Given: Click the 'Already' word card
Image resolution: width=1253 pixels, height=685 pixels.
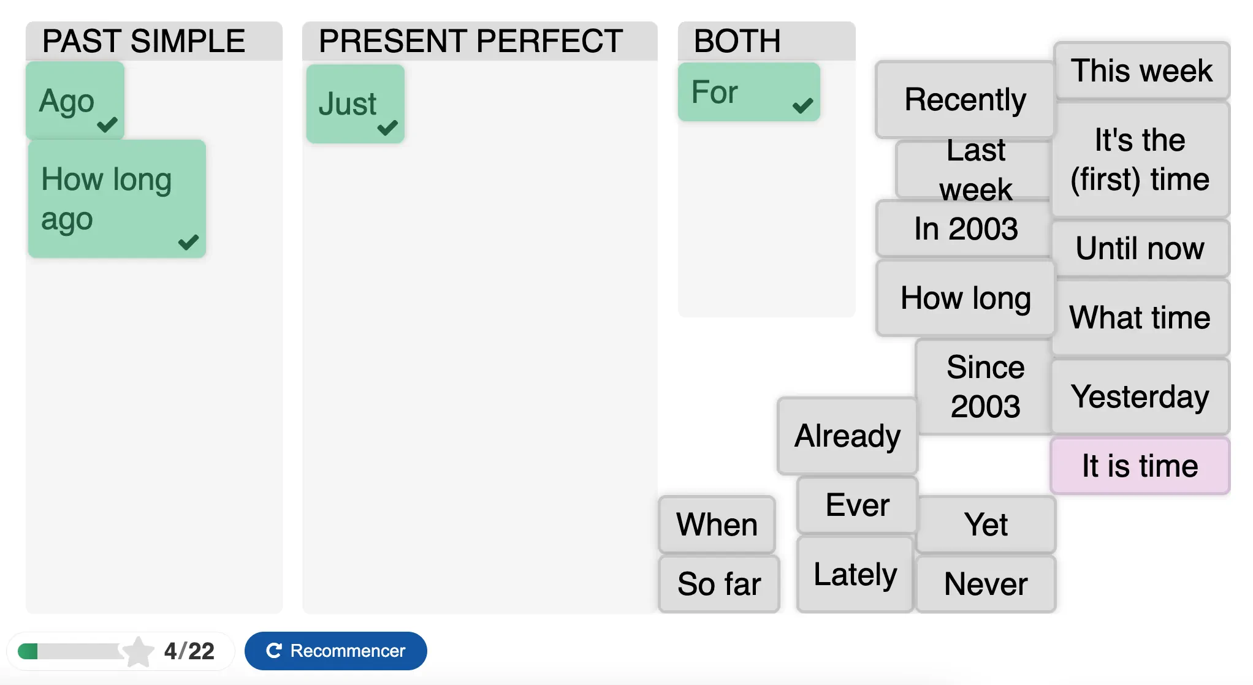Looking at the screenshot, I should [x=847, y=436].
